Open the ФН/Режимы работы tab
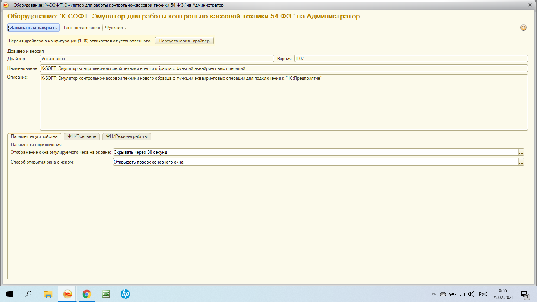 pos(127,136)
